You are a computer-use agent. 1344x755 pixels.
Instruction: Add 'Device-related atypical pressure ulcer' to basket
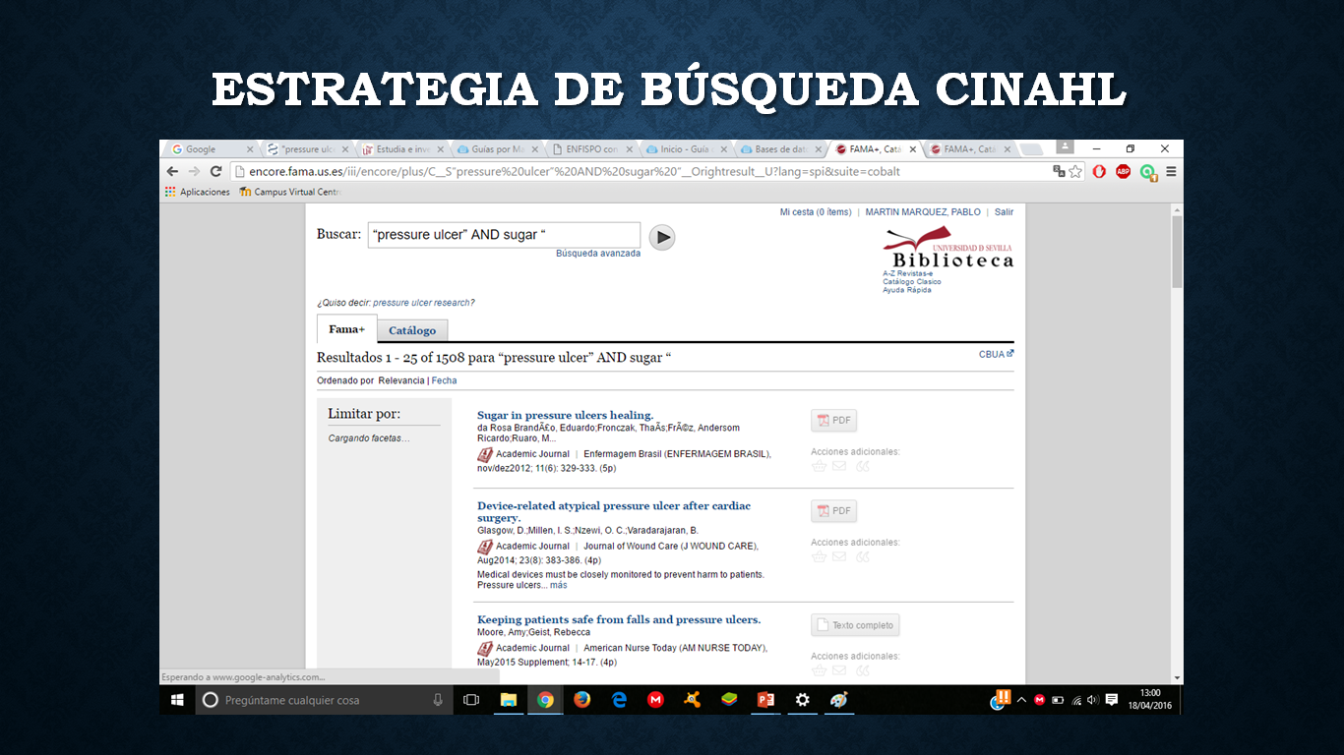point(819,556)
